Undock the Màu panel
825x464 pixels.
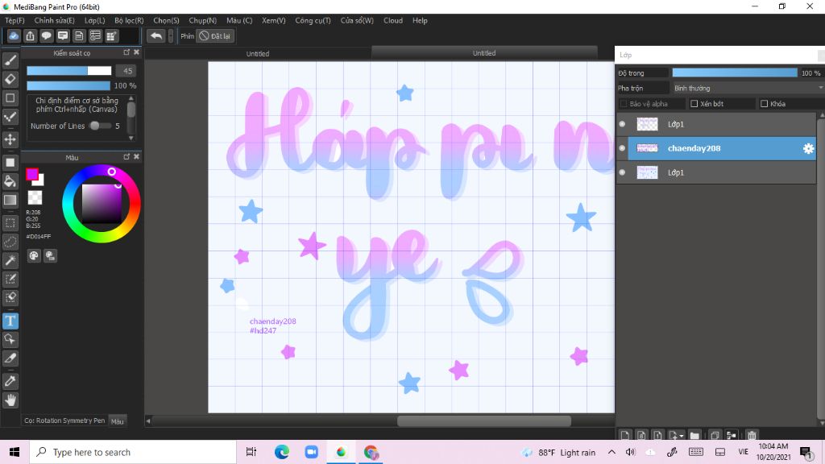[x=126, y=157]
